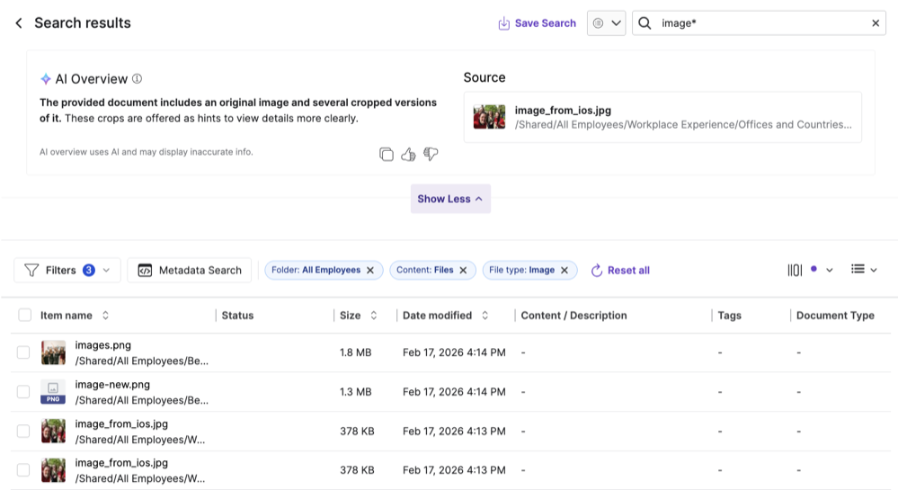Remove the File type: Image filter
The height and width of the screenshot is (490, 898).
(x=565, y=270)
